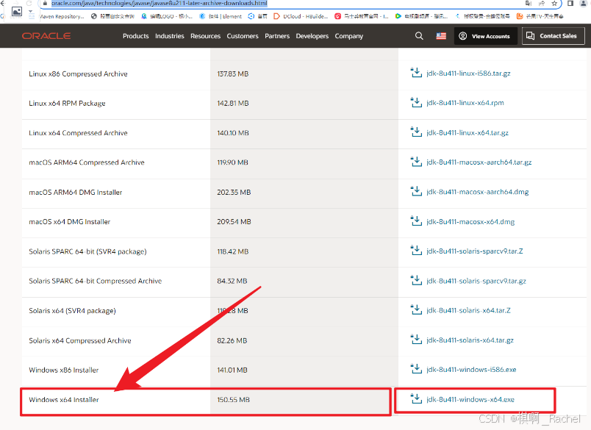Open the Partners menu

(277, 36)
